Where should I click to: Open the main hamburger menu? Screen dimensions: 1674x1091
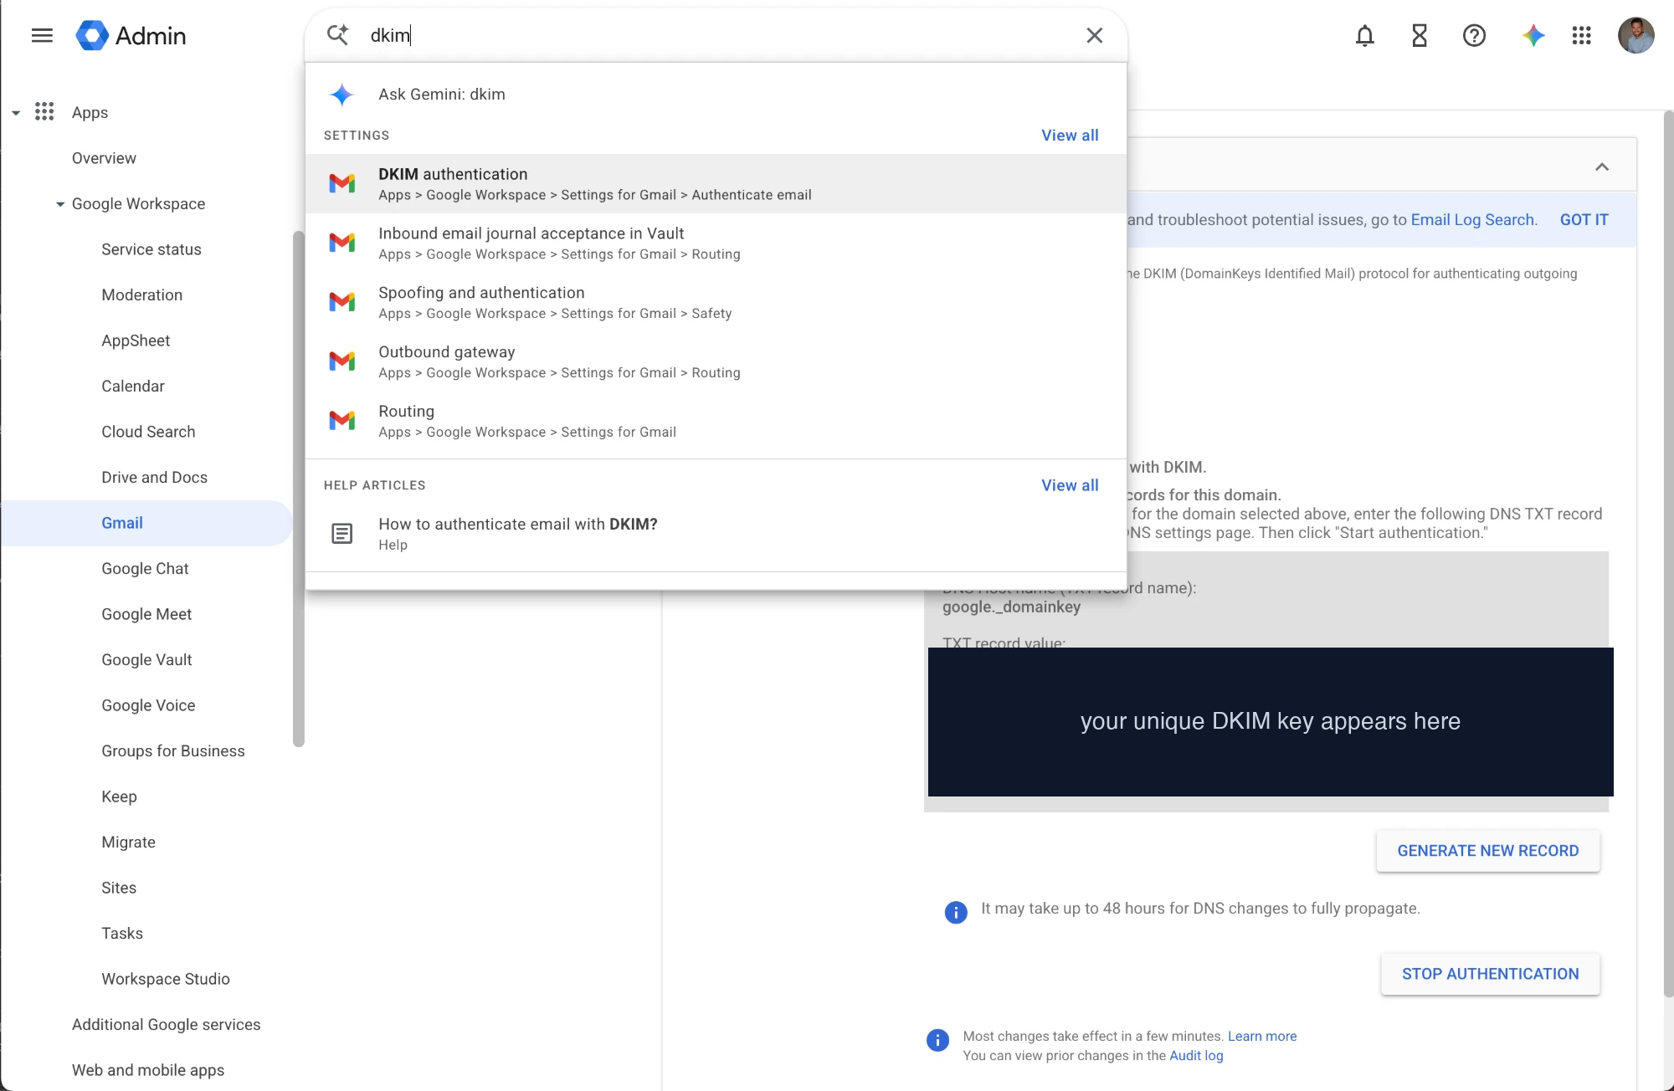pos(42,35)
